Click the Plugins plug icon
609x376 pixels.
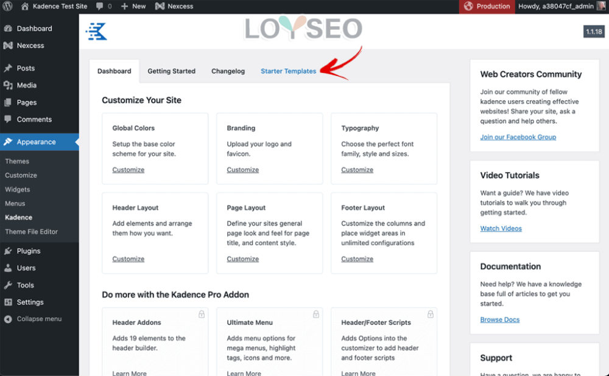pos(8,251)
